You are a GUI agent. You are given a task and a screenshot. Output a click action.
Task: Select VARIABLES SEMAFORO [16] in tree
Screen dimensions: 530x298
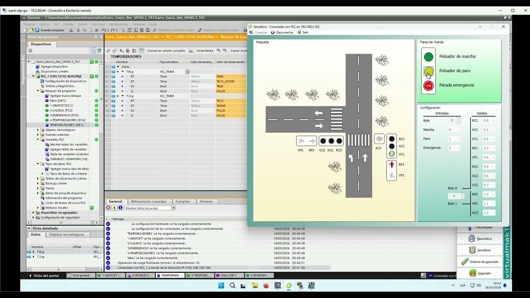[x=68, y=159]
